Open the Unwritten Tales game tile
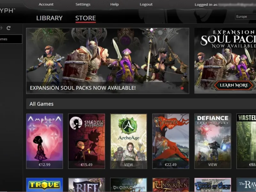Viewport: 256px width, 192px height. pos(171,185)
